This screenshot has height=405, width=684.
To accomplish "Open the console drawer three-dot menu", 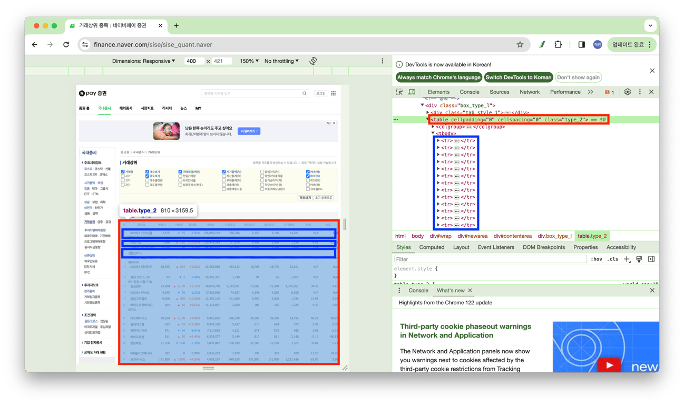I will tap(399, 291).
